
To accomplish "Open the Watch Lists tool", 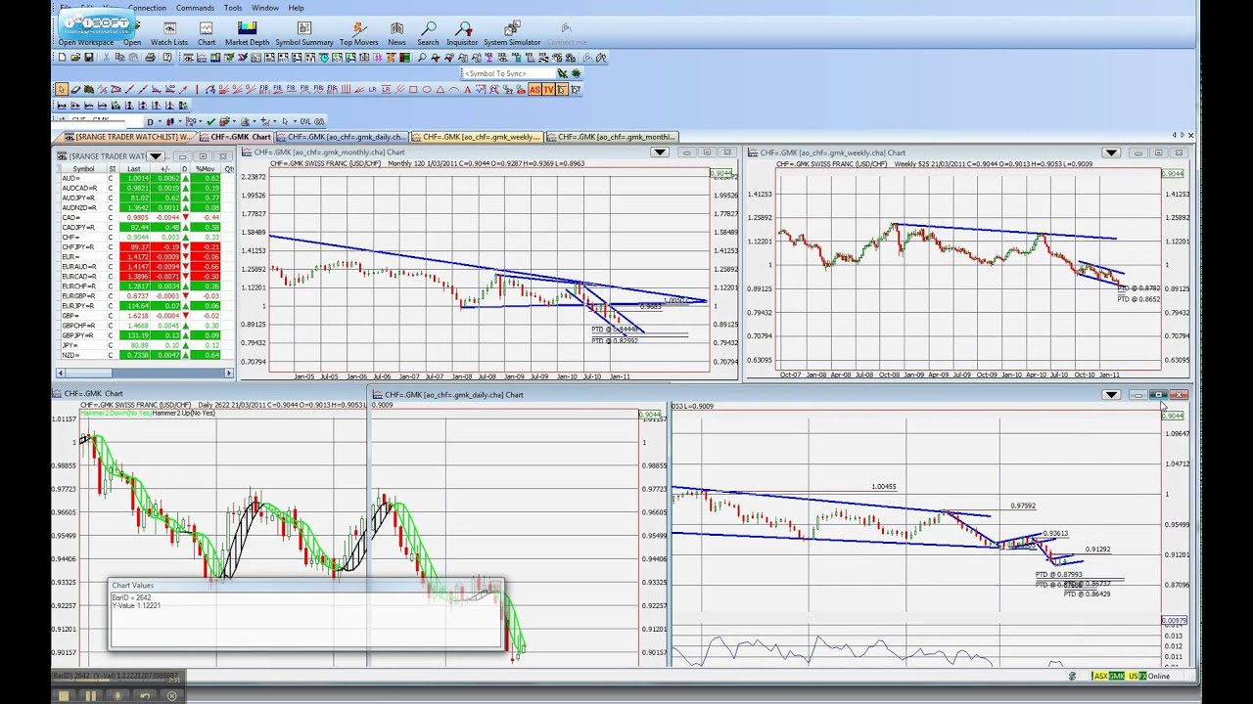I will (169, 33).
